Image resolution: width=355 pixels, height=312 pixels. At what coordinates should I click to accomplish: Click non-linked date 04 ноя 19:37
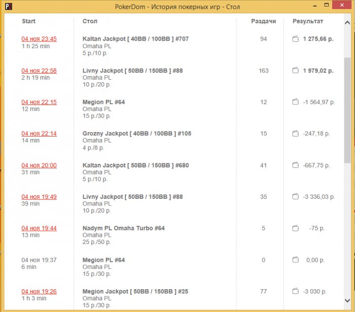(39, 260)
